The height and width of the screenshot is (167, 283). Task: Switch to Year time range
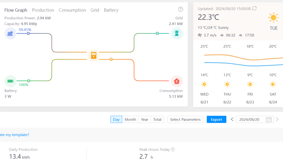click(145, 120)
